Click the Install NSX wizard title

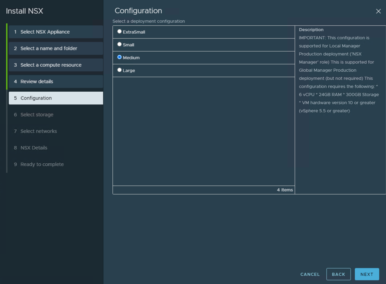coord(25,11)
